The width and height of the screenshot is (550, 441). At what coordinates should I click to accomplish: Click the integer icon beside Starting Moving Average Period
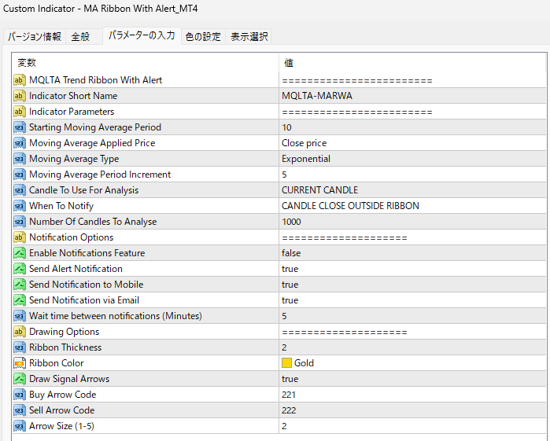tap(20, 127)
